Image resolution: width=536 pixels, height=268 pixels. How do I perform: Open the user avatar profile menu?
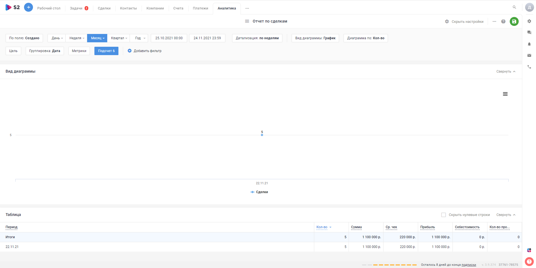coord(529,8)
